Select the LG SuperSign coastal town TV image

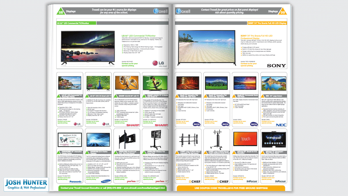click(x=69, y=83)
